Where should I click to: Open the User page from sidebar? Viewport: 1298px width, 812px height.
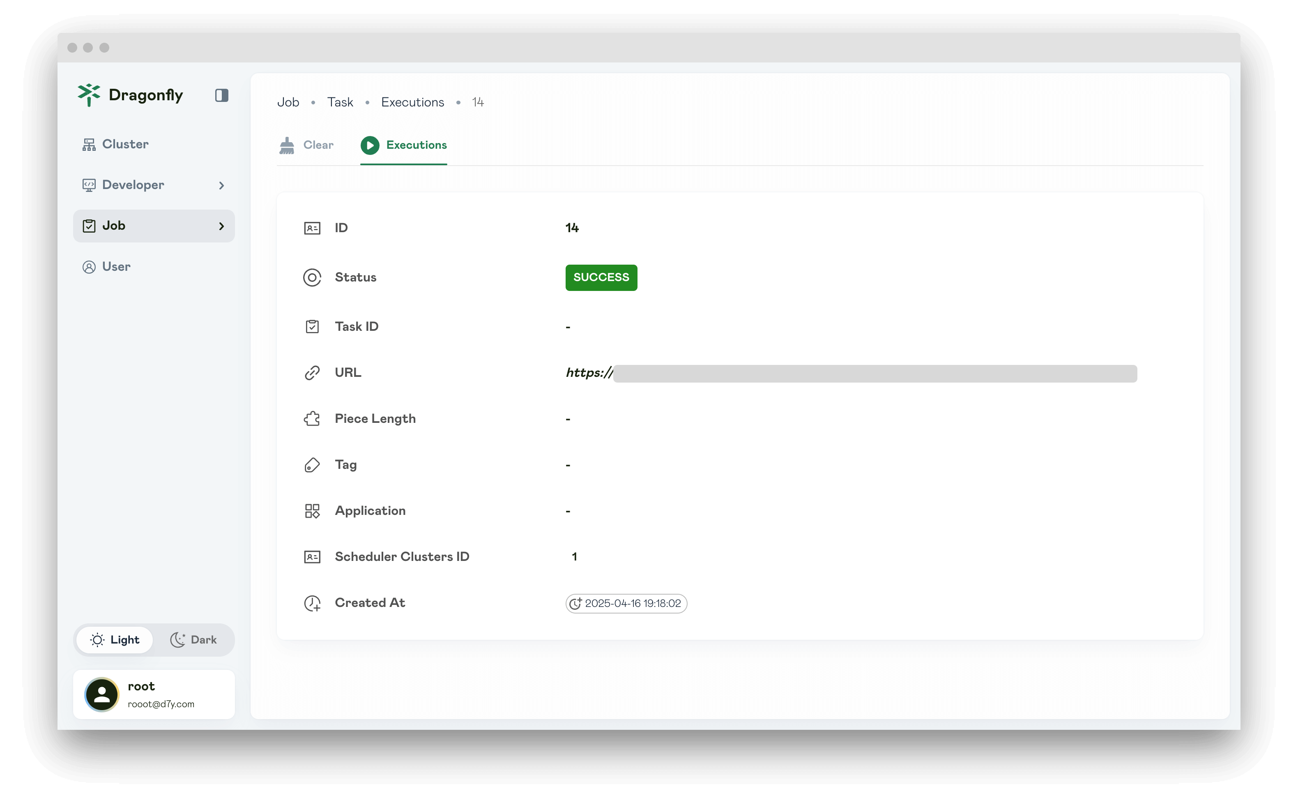[154, 267]
